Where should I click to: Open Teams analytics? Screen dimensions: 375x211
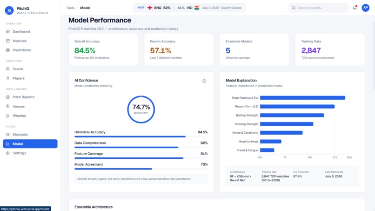point(30,69)
